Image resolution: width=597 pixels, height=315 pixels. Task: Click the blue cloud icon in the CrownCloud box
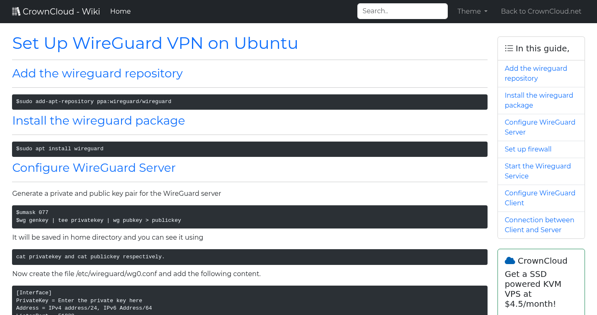point(510,260)
